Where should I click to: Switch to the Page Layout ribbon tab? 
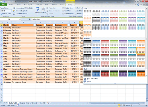pyautogui.click(x=28, y=5)
